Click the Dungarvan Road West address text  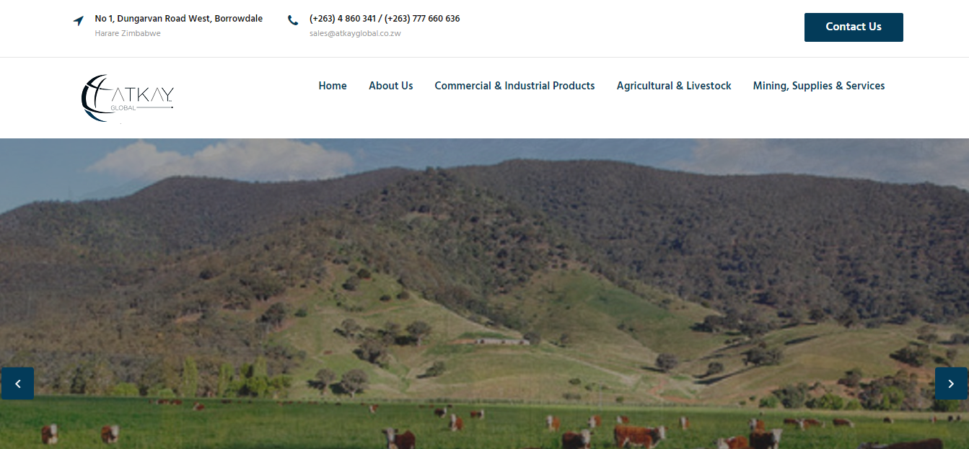178,19
